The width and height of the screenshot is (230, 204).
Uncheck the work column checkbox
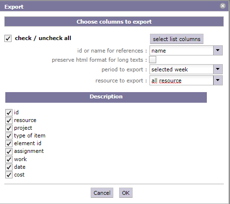coord(9,159)
